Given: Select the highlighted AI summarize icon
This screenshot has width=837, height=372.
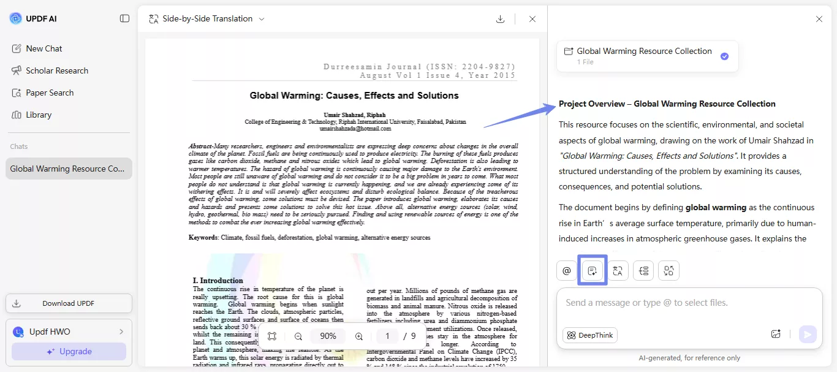Looking at the screenshot, I should (592, 270).
